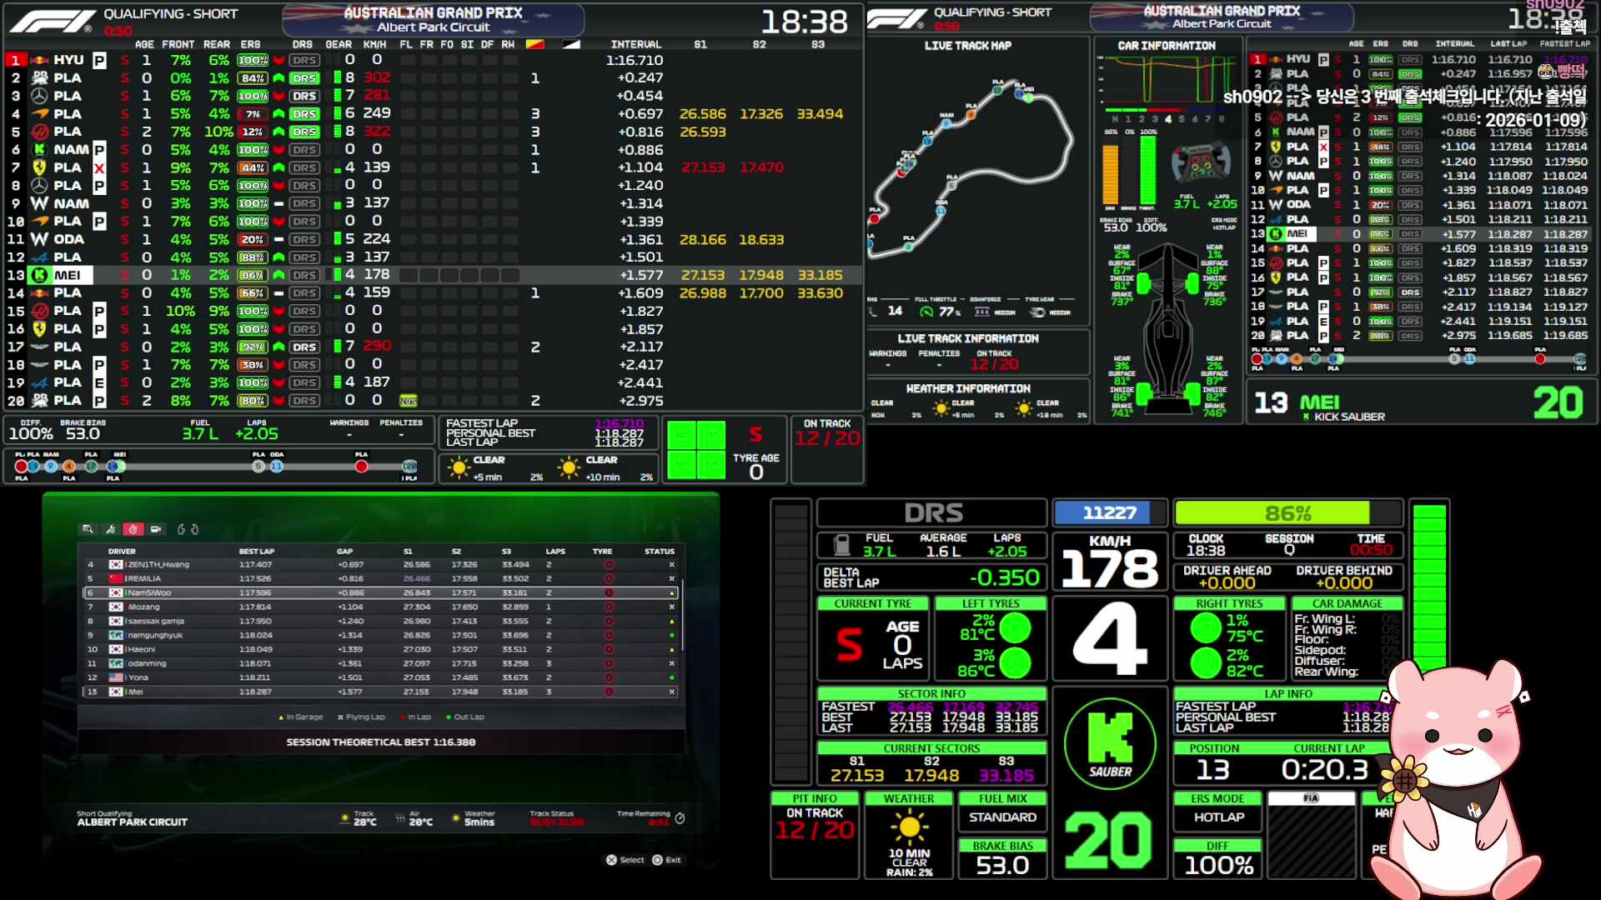
Task: Click the BEST LAP column header
Action: (256, 552)
